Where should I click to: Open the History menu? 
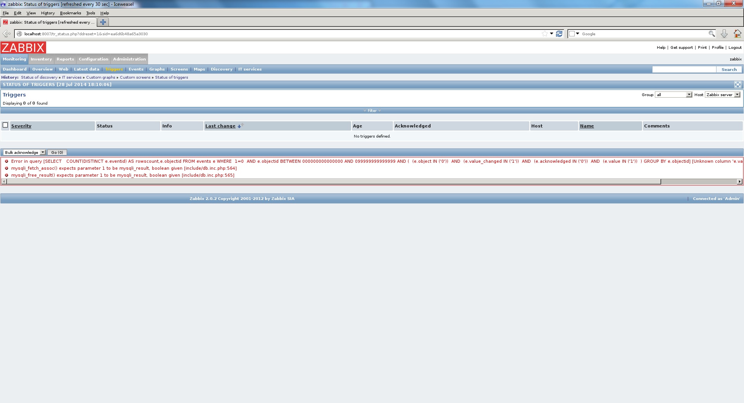click(x=48, y=13)
